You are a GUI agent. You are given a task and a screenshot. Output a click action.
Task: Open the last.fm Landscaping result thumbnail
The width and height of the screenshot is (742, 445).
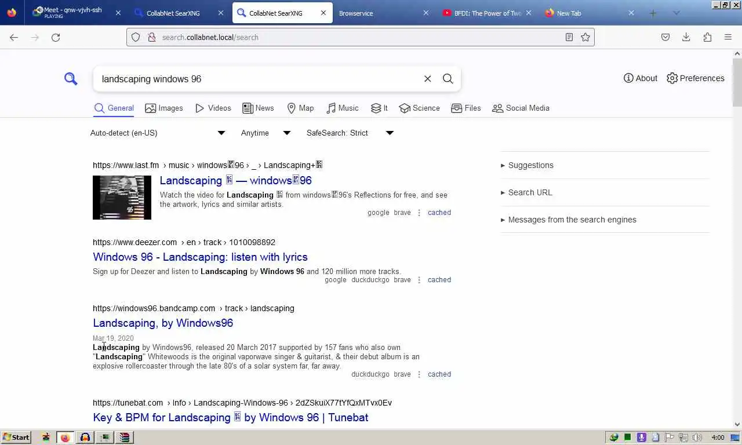coord(122,198)
